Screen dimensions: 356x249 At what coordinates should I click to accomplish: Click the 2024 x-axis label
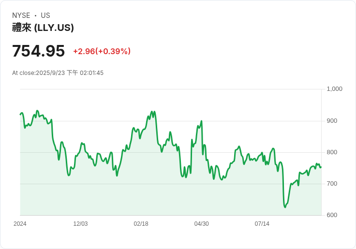20,224
